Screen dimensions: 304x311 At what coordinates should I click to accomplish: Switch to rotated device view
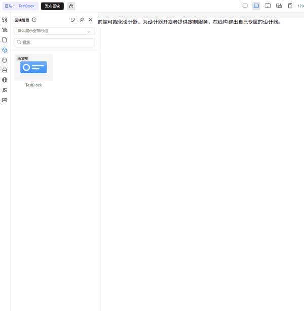(279, 6)
